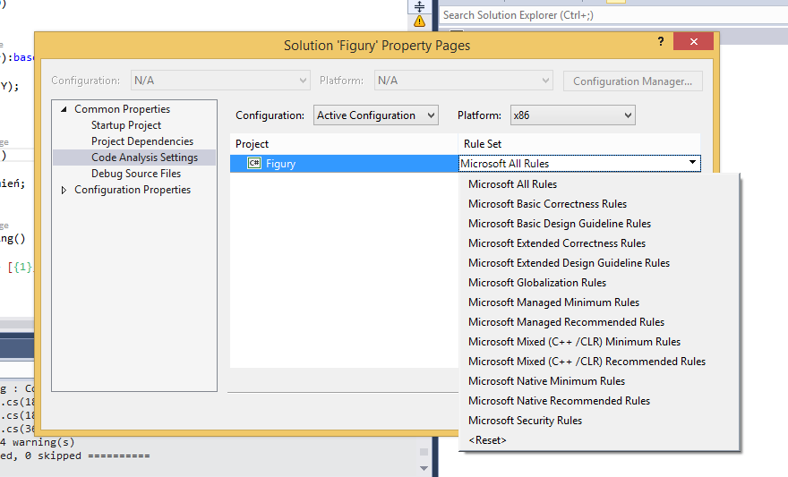Open Startup Project settings page
The width and height of the screenshot is (788, 477).
(126, 125)
